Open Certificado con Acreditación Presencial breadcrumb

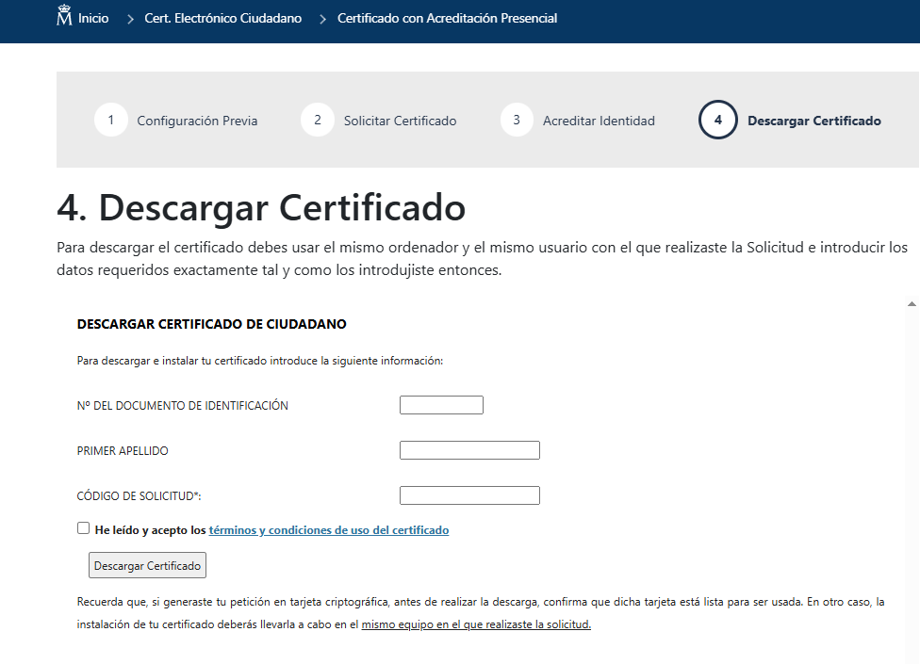pyautogui.click(x=447, y=18)
